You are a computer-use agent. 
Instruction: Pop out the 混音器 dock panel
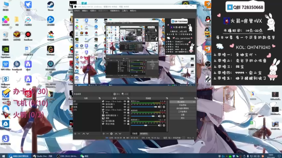(167, 98)
